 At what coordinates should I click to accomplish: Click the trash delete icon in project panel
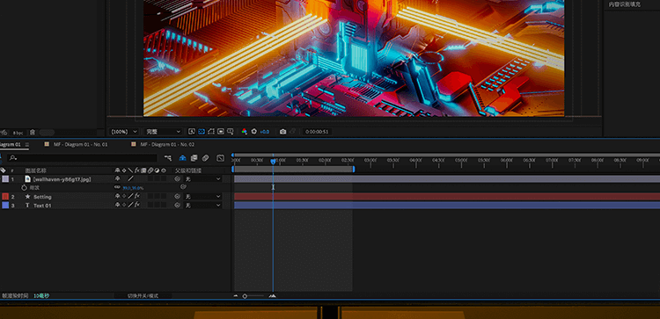pos(33,133)
